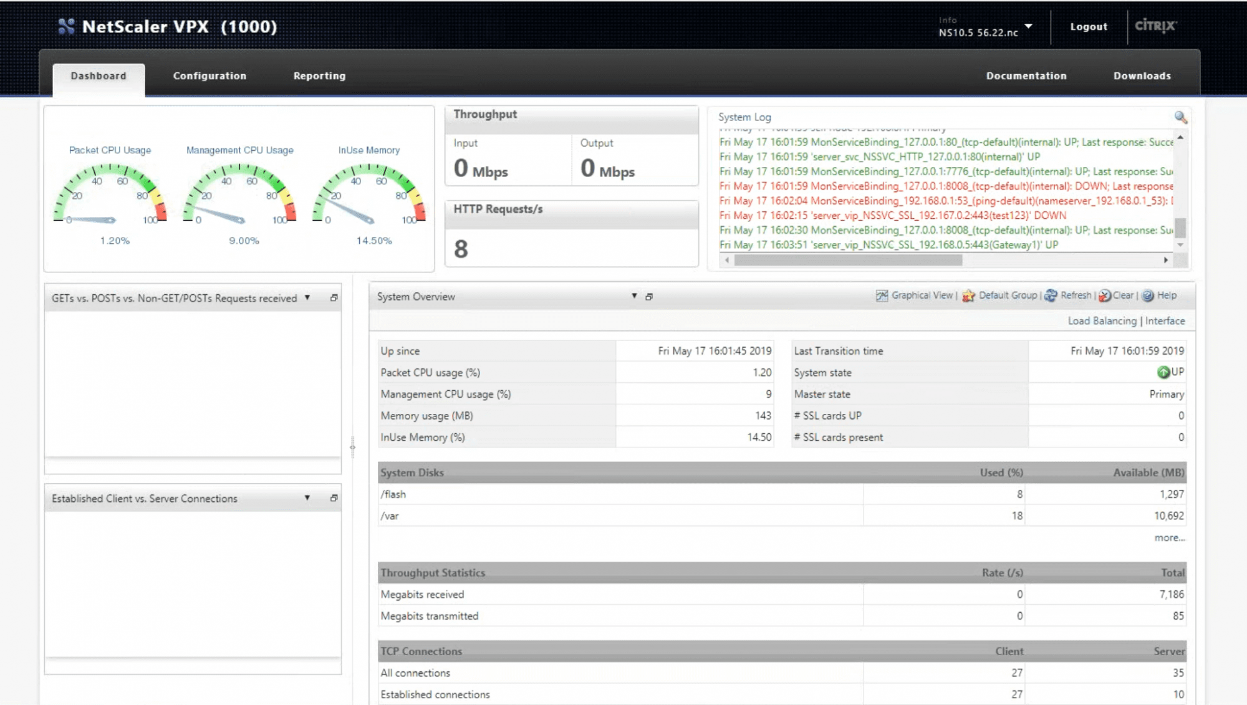
Task: Click the Default Group star icon
Action: pos(968,295)
